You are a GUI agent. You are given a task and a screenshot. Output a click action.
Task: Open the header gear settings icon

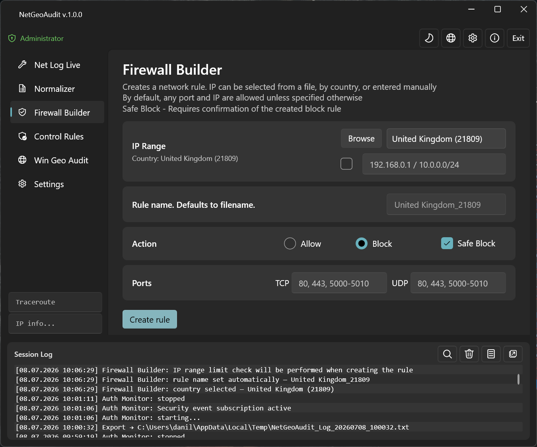tap(473, 38)
